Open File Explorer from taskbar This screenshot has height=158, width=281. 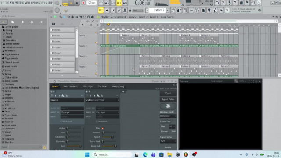pos(169,154)
